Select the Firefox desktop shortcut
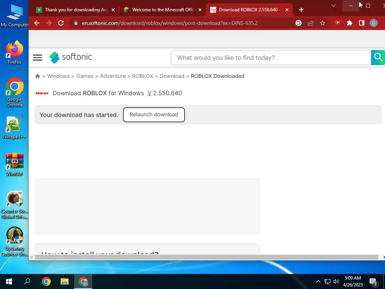 click(15, 52)
